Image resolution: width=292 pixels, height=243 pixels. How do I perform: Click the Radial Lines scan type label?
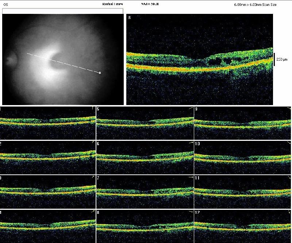[x=113, y=4]
